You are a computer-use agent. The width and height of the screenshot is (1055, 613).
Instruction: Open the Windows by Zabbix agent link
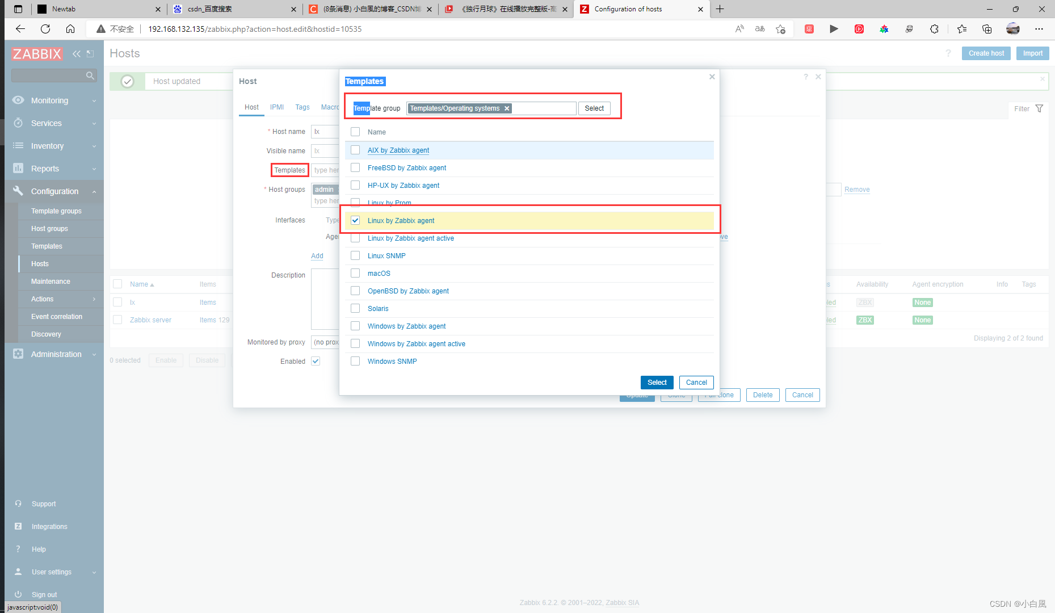click(x=406, y=326)
